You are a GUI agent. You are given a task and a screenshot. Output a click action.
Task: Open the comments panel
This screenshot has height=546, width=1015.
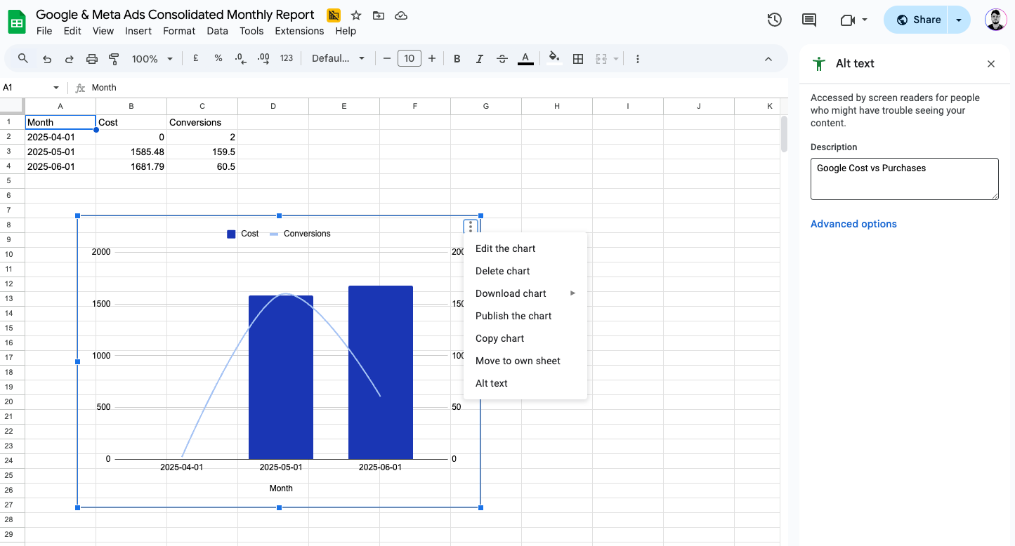809,20
